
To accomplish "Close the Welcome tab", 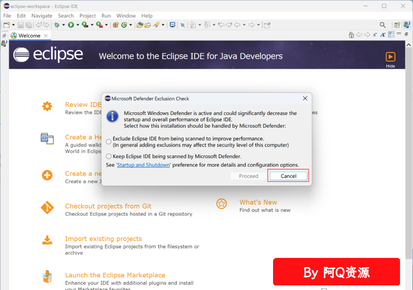I will 46,36.
